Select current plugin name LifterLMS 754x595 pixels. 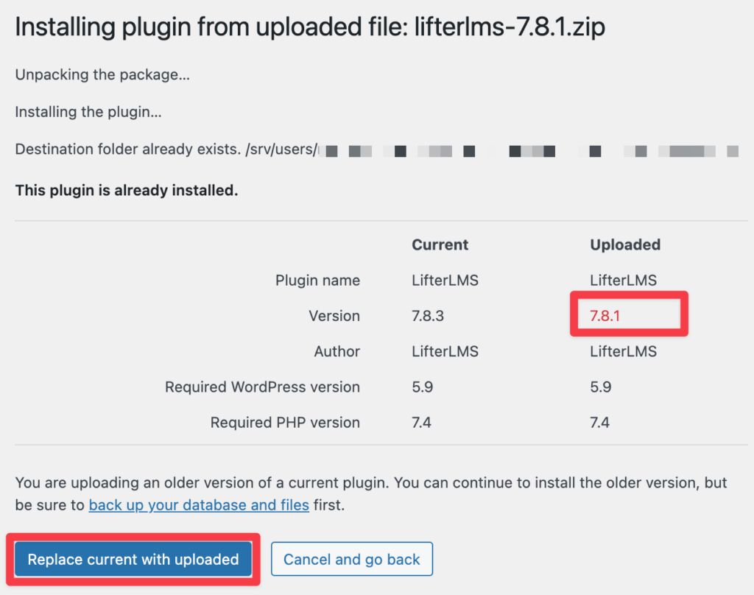tap(445, 280)
